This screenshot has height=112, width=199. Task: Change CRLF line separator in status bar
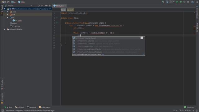click(x=181, y=111)
